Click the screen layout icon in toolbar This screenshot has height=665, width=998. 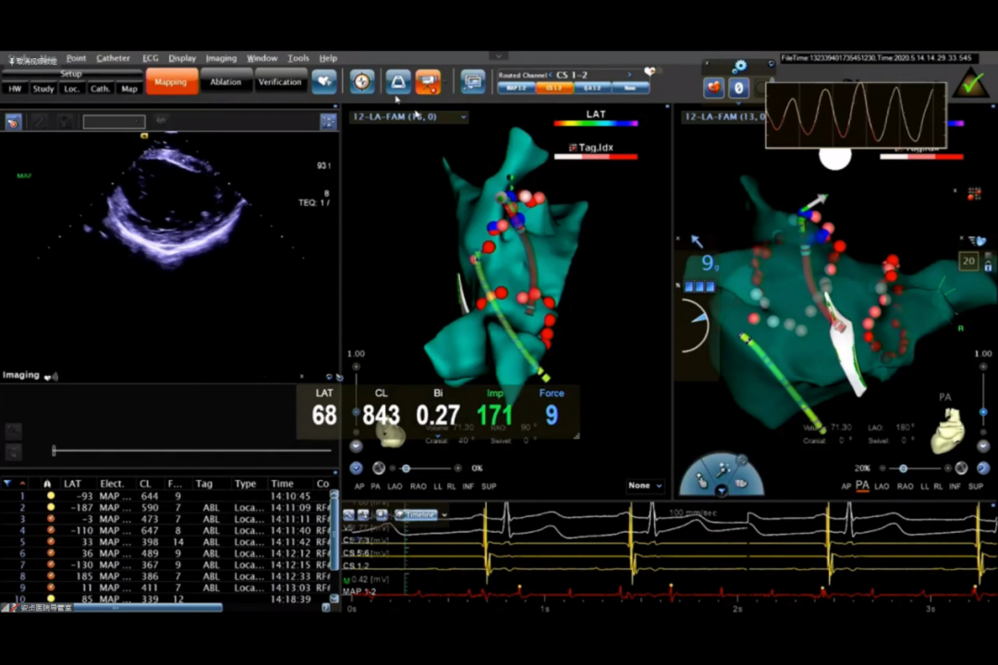(473, 82)
